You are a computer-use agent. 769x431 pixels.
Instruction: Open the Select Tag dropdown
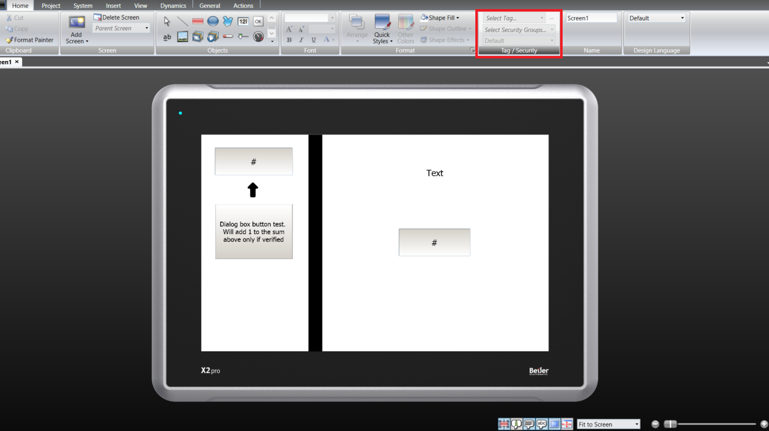(514, 18)
